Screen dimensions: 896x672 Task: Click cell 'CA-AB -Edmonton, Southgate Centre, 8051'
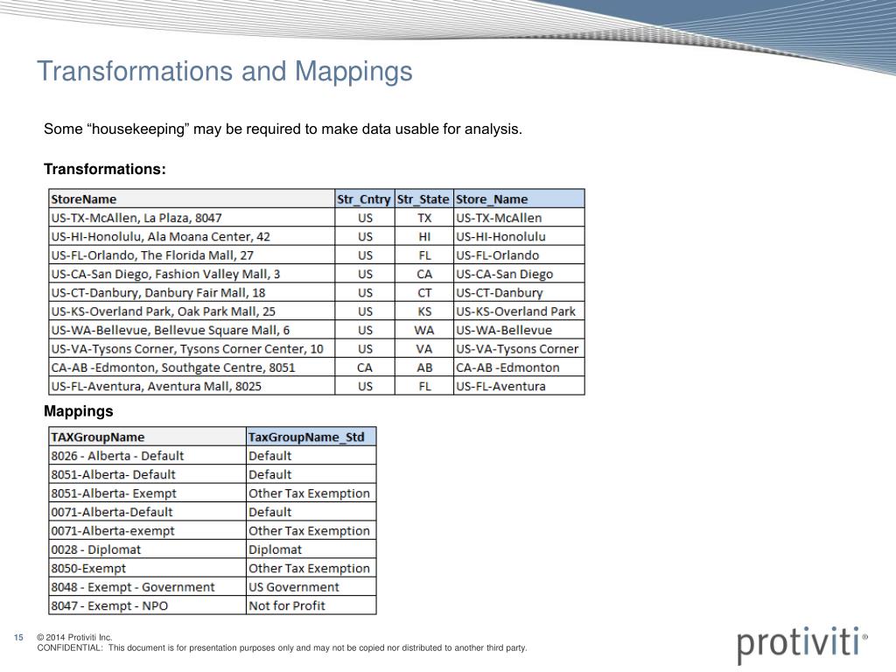click(192, 367)
